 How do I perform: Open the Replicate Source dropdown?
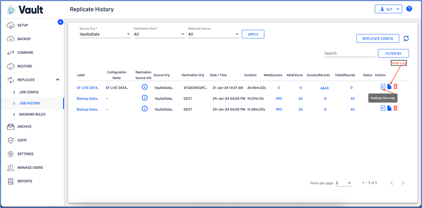pos(213,34)
